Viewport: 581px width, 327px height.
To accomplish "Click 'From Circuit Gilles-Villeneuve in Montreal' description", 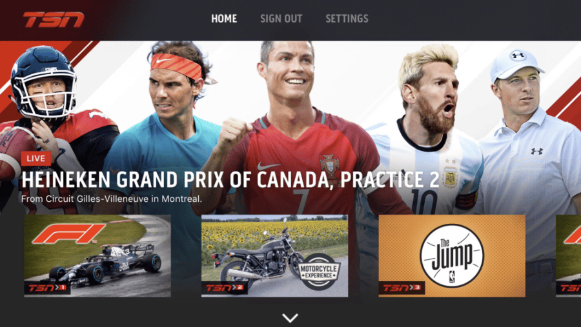I will point(112,199).
